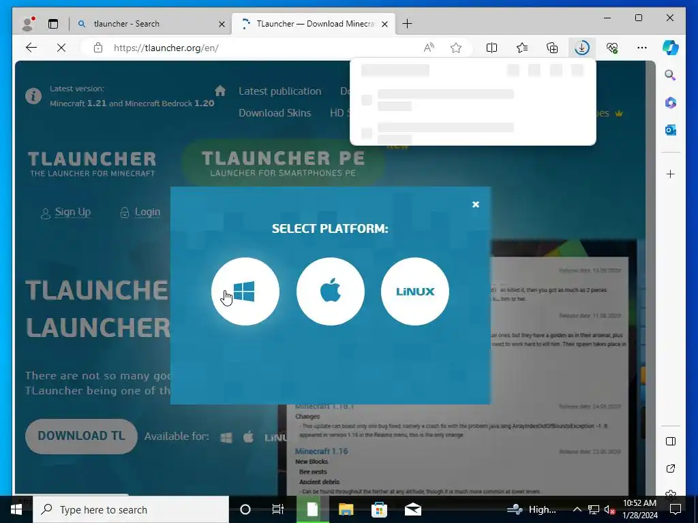The width and height of the screenshot is (698, 523).
Task: Click the taskbar search box
Action: [131, 509]
